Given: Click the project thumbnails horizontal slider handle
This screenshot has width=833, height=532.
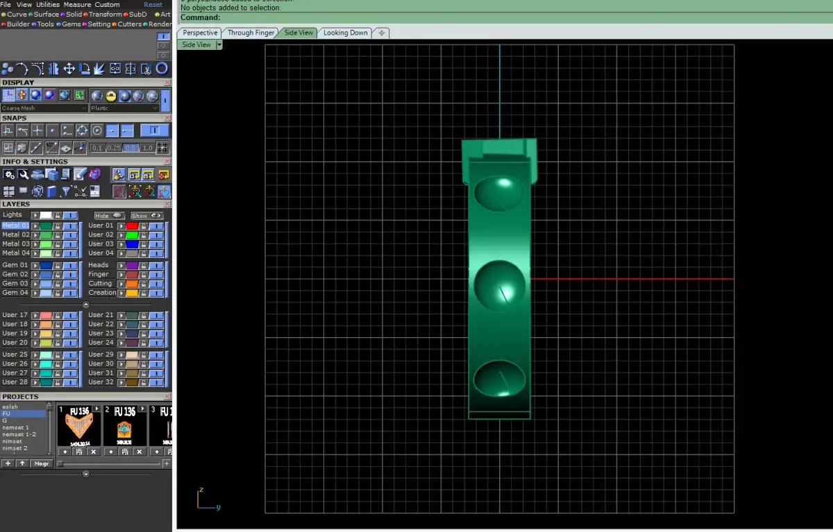Looking at the screenshot, I should coord(60,463).
